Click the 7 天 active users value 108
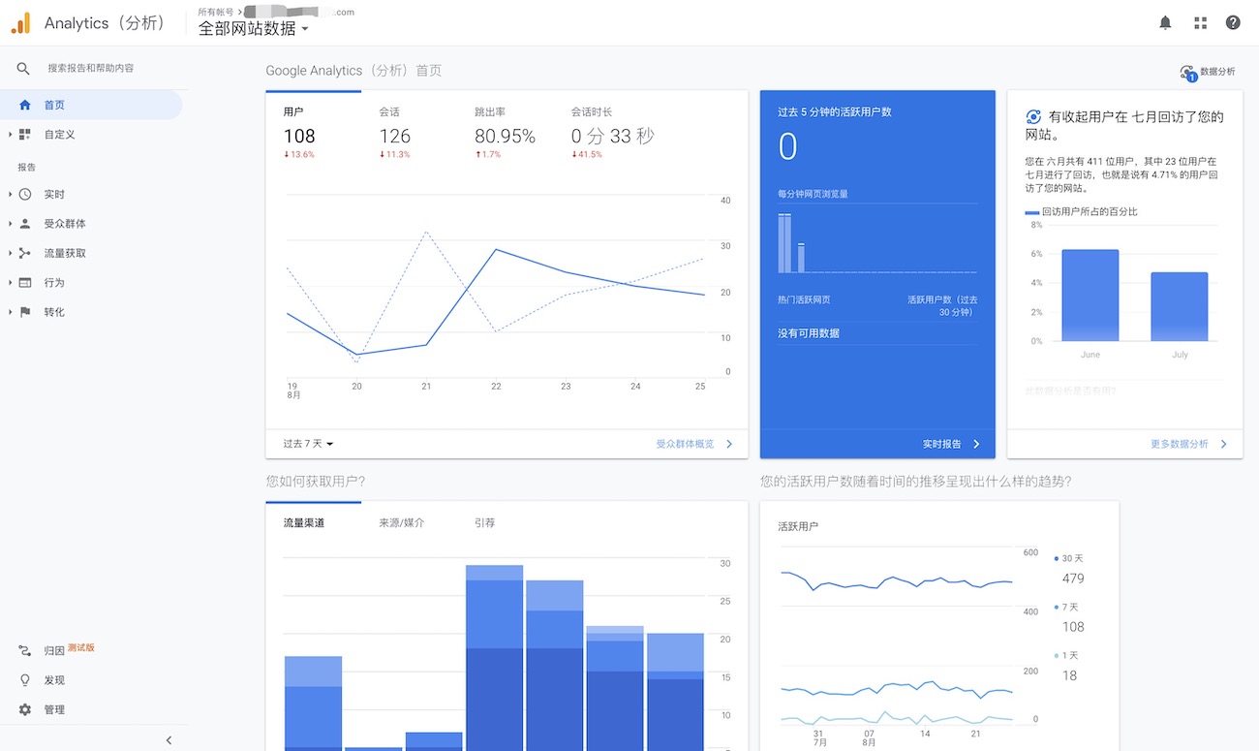1259x751 pixels. 1073,627
